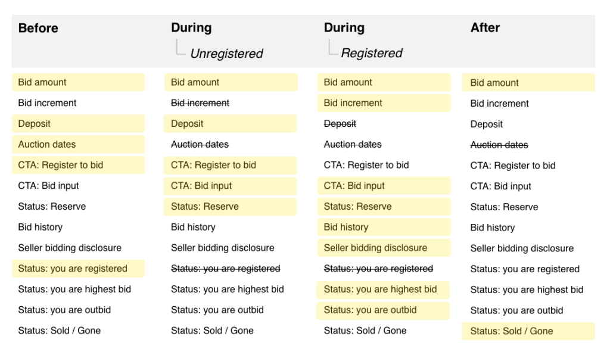Click struck-through "Deposit" in Registered column
This screenshot has height=355, width=610.
point(340,124)
